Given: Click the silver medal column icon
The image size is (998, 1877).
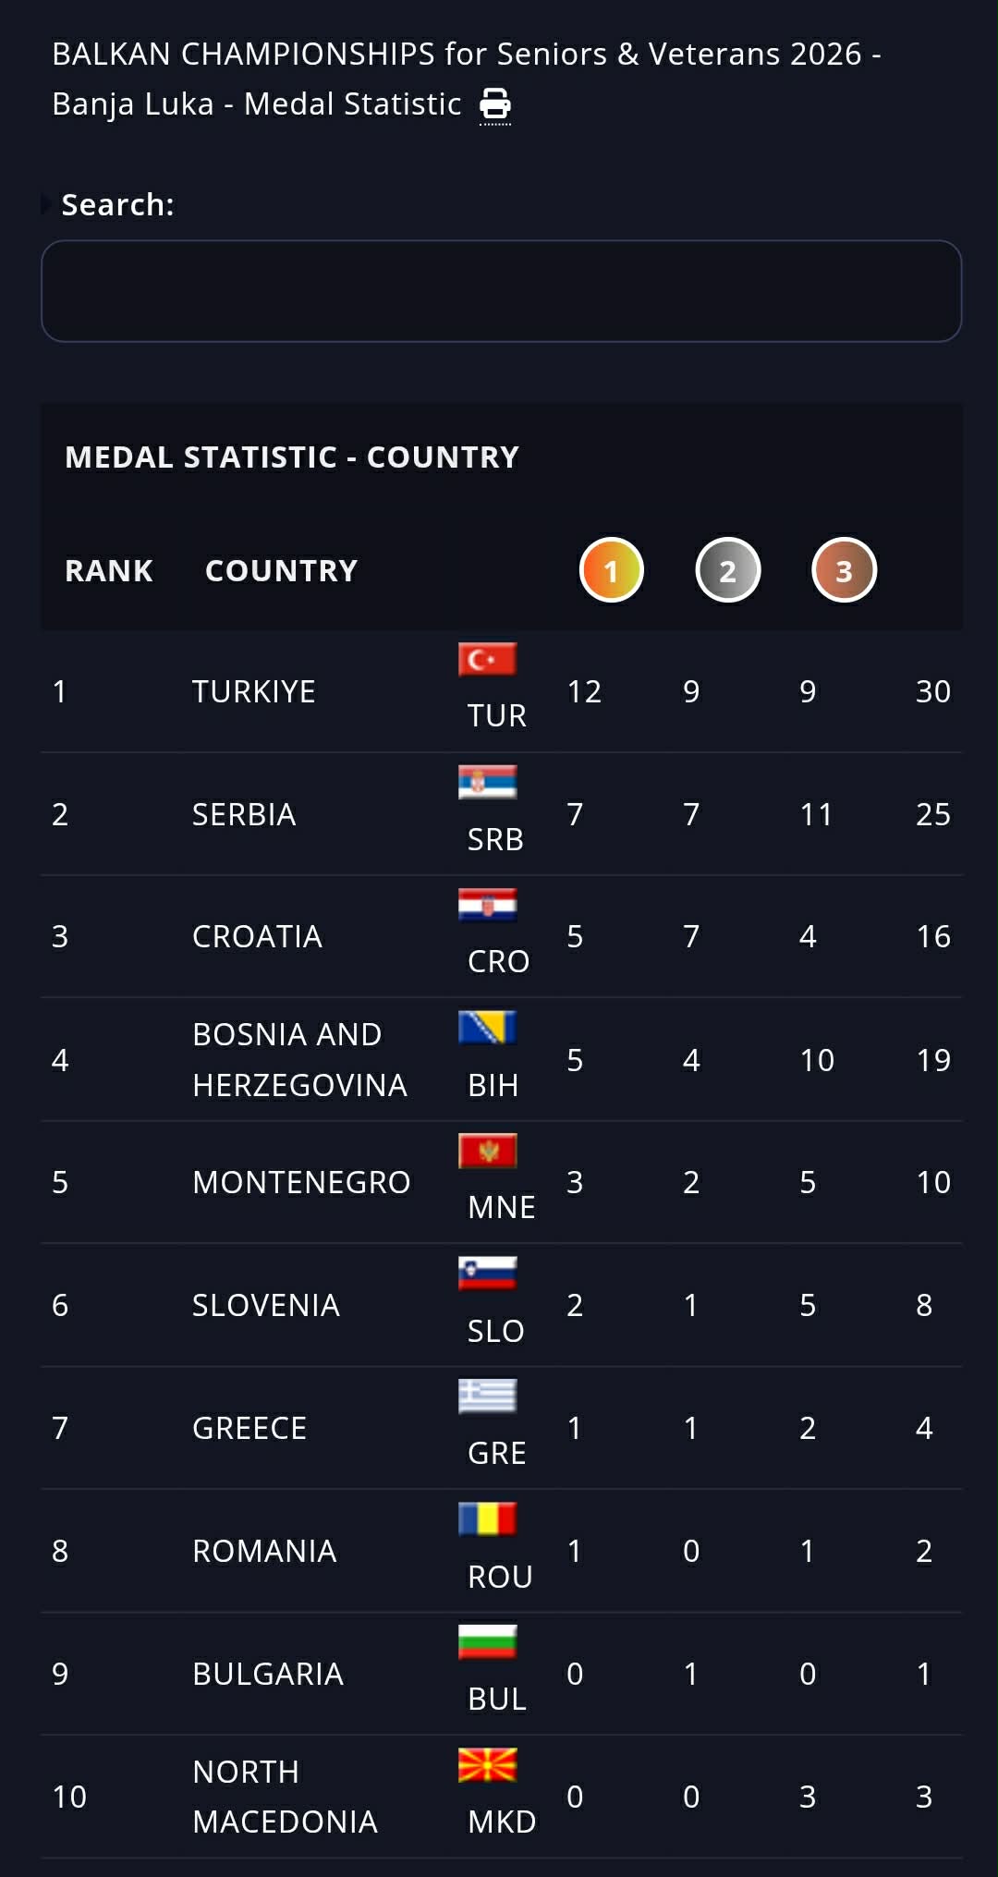Looking at the screenshot, I should click(x=727, y=570).
